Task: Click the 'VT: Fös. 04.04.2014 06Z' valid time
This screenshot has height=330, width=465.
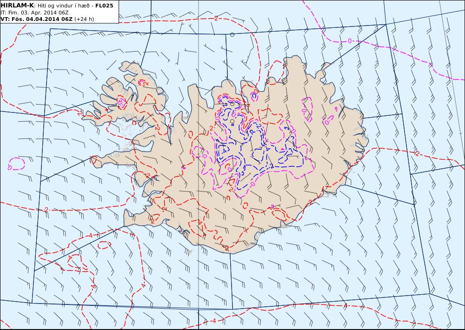Action: point(36,19)
